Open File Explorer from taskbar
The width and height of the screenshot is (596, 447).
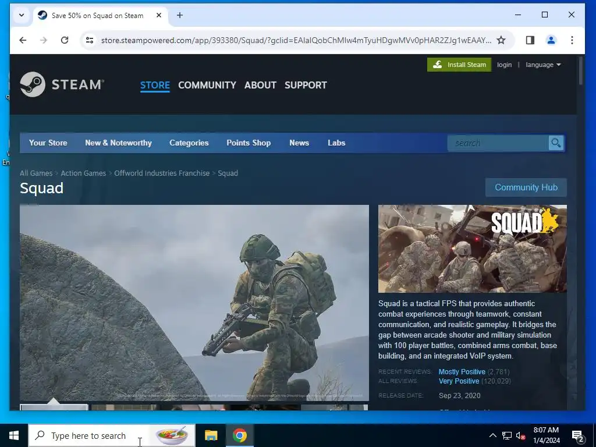click(211, 435)
